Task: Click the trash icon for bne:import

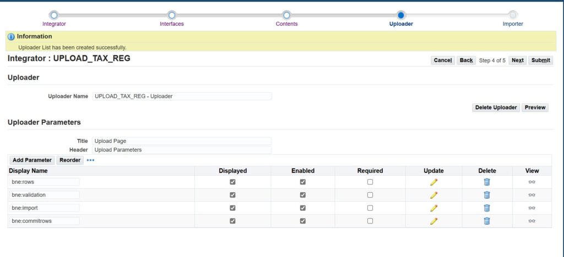Action: (x=487, y=208)
